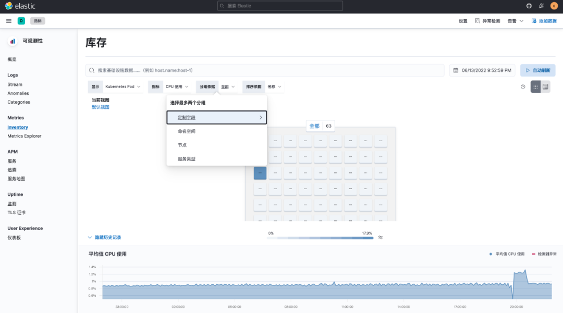Click the search magnifier in Elastic search

(x=222, y=6)
